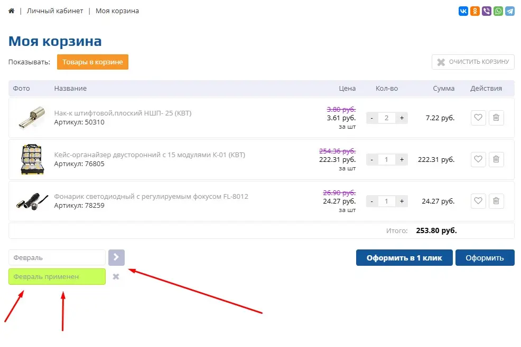
Task: Apply promo code with the arrow button
Action: click(x=116, y=258)
